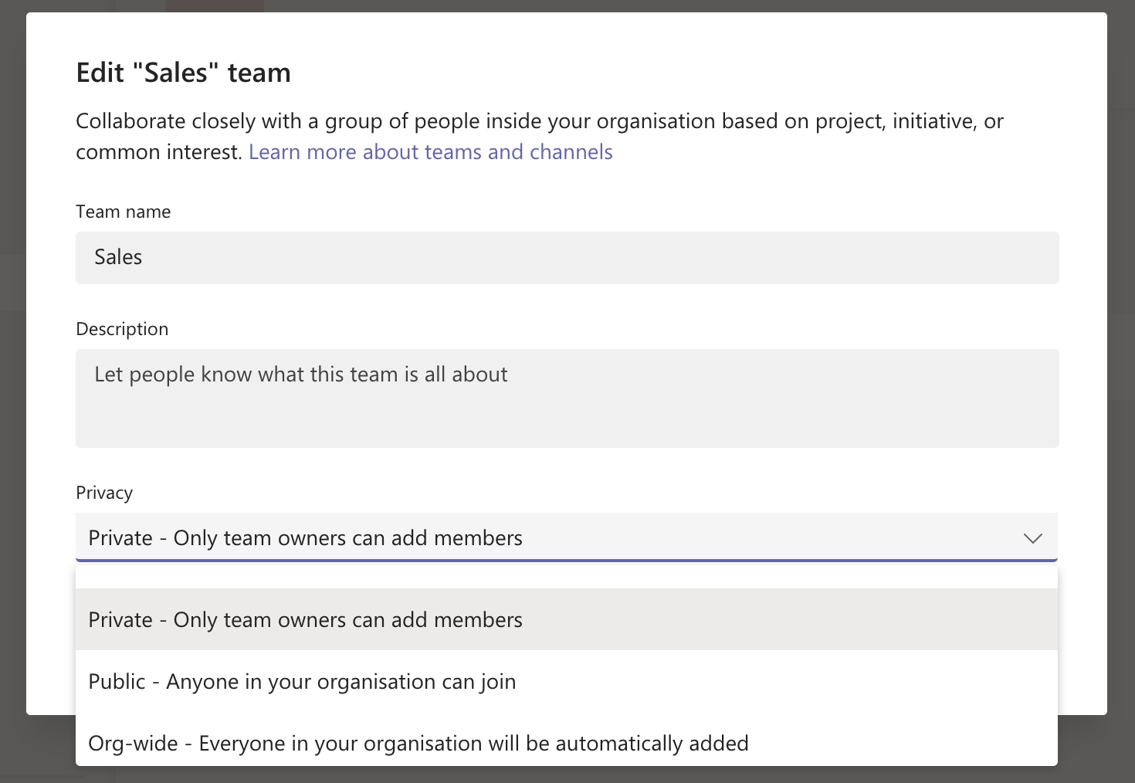The width and height of the screenshot is (1135, 783).
Task: Click the Privacy combo box's selected value
Action: [x=305, y=538]
